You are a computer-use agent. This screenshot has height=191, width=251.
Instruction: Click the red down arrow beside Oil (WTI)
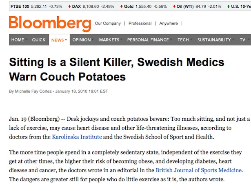coord(174,7)
